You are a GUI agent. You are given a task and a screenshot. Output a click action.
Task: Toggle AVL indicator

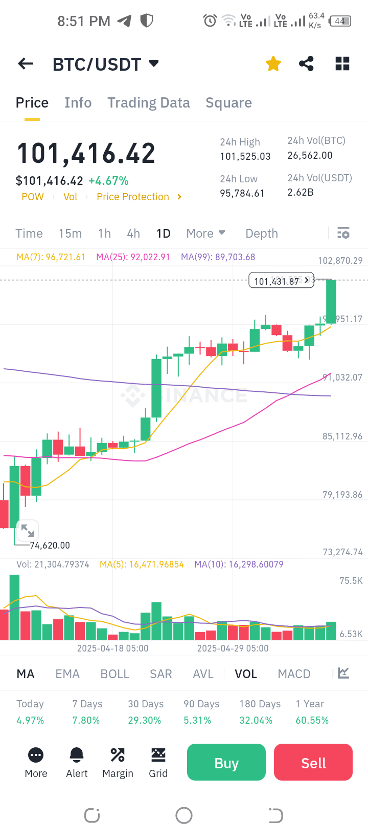tap(203, 674)
